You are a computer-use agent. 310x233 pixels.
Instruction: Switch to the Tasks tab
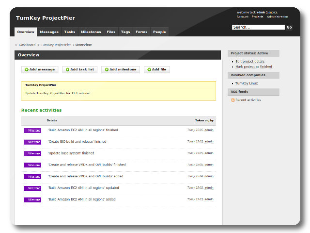pyautogui.click(x=70, y=32)
